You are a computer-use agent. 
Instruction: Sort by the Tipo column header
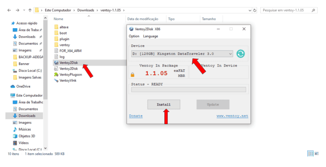[171, 19]
